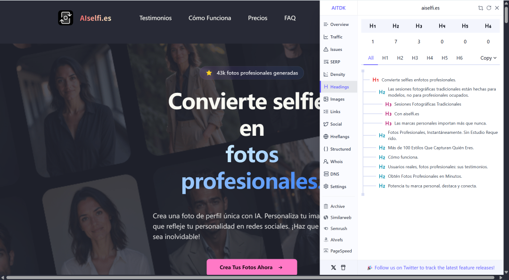Click the vertical scrollbar thumb on the right
The image size is (509, 280).
(506, 15)
